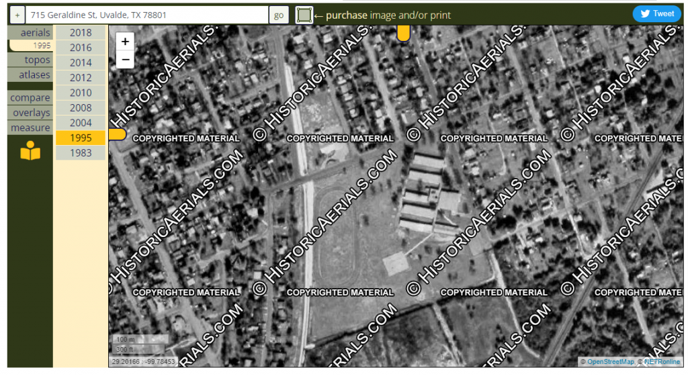Zoom in the map with plus
This screenshot has height=376, width=688.
(x=125, y=41)
